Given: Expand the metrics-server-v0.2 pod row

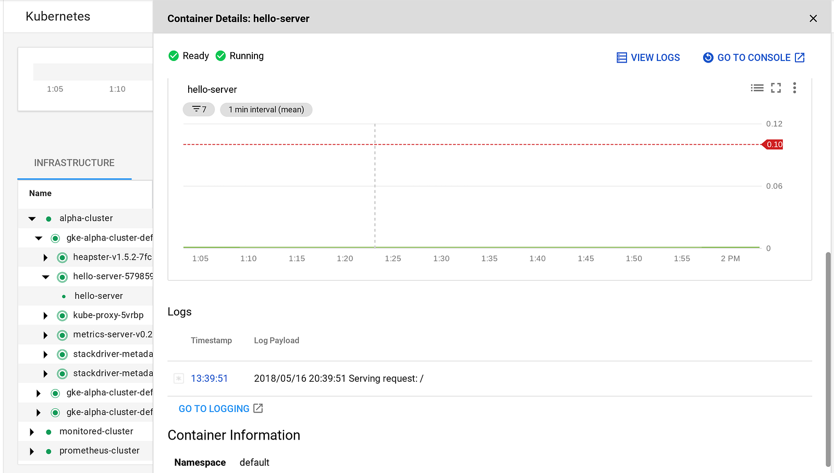Looking at the screenshot, I should tap(45, 335).
